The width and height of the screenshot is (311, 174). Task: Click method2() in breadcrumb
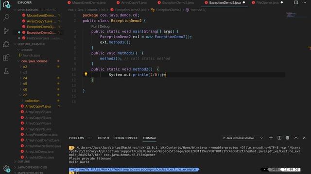(198, 10)
